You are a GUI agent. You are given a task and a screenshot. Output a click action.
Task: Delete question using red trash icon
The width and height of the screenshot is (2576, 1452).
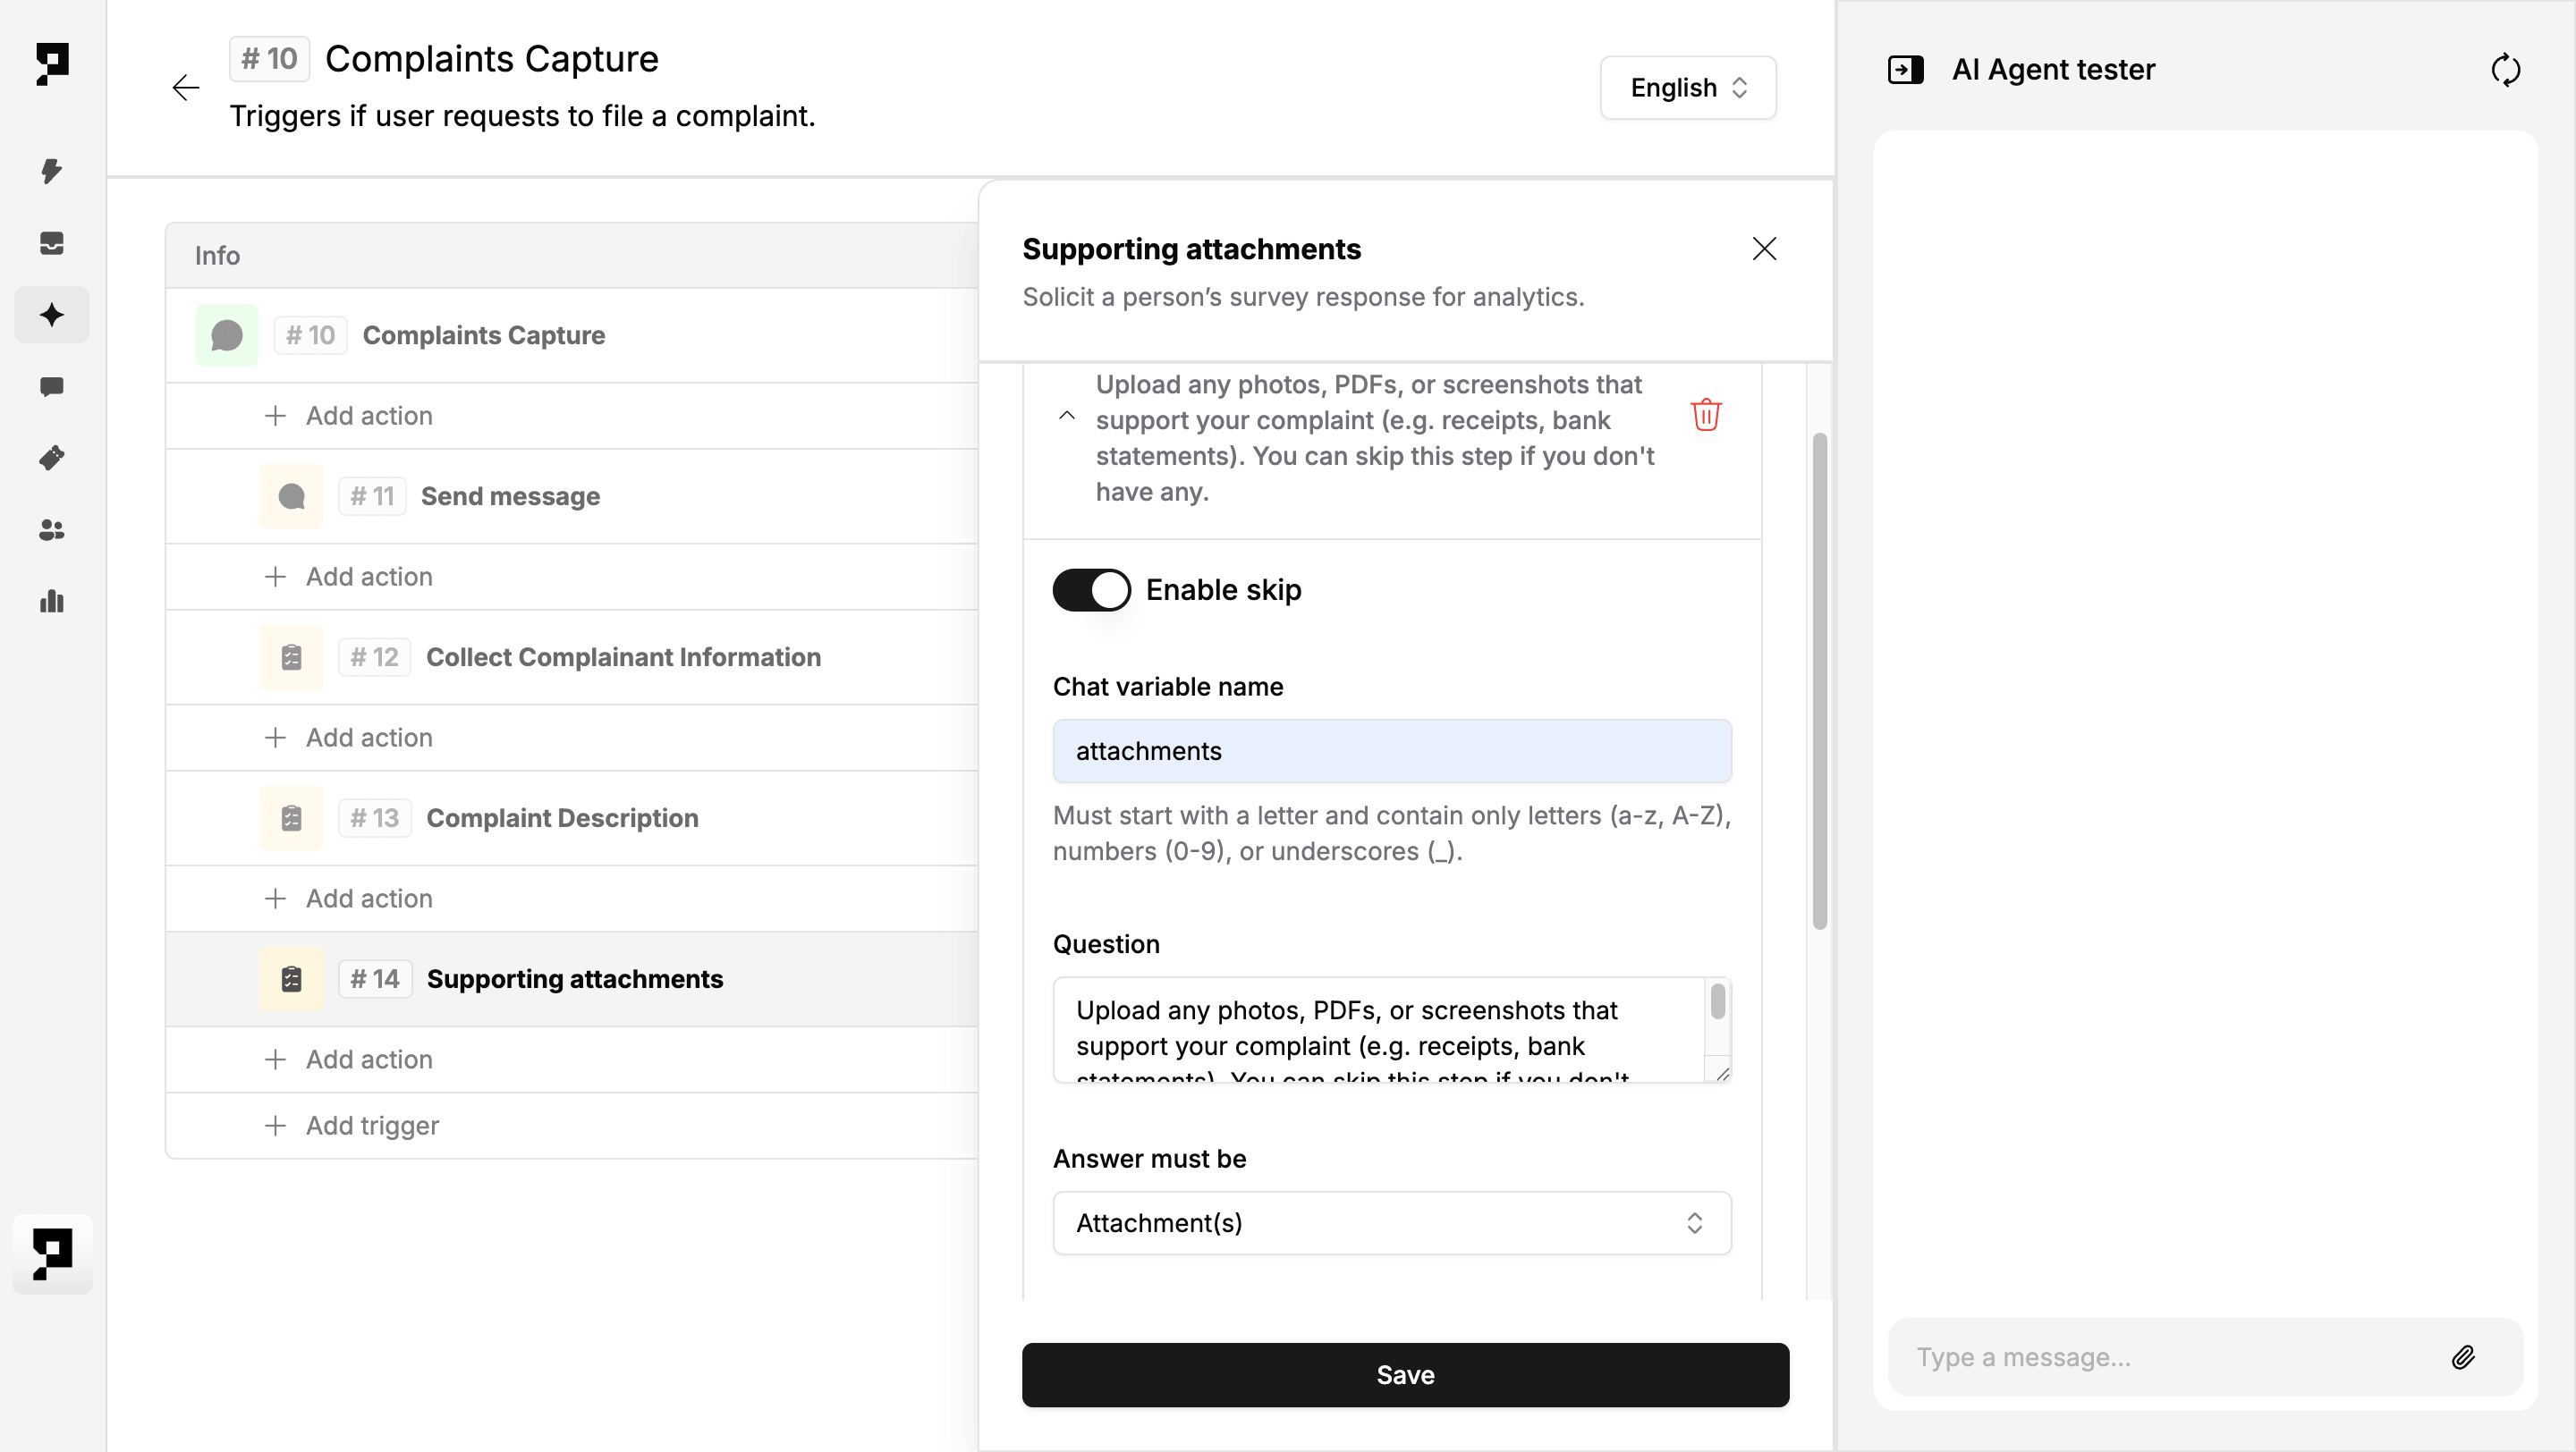(1705, 415)
